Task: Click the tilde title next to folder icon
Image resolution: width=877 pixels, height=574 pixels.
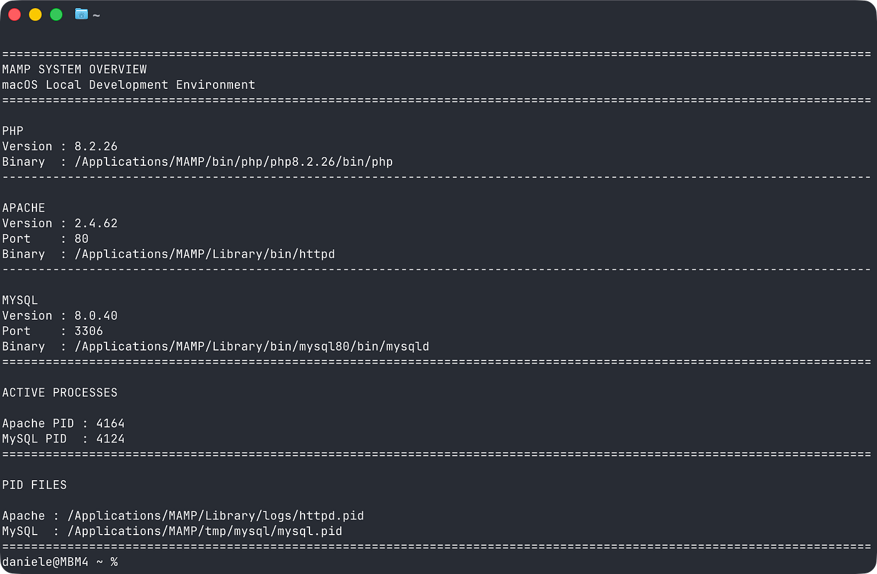Action: click(96, 16)
